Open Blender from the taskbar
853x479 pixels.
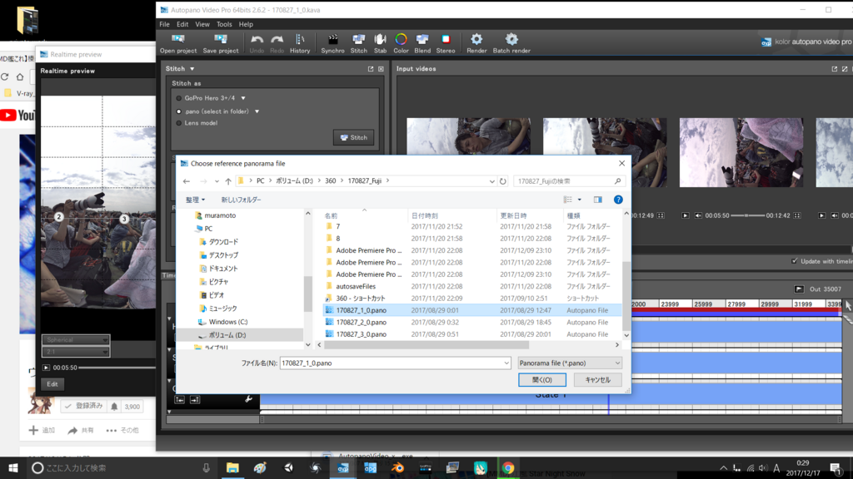click(x=397, y=467)
